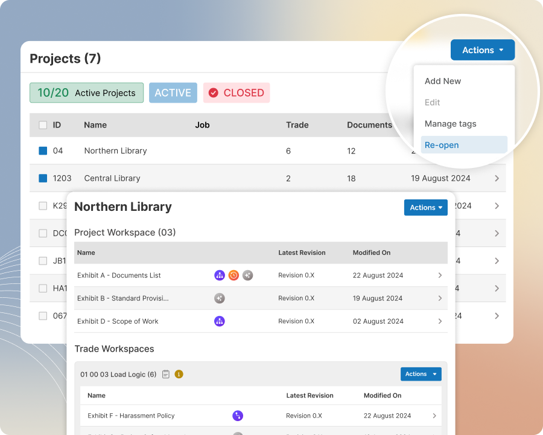Open the Exhibit D row chevron
Image resolution: width=543 pixels, height=435 pixels.
pos(440,321)
